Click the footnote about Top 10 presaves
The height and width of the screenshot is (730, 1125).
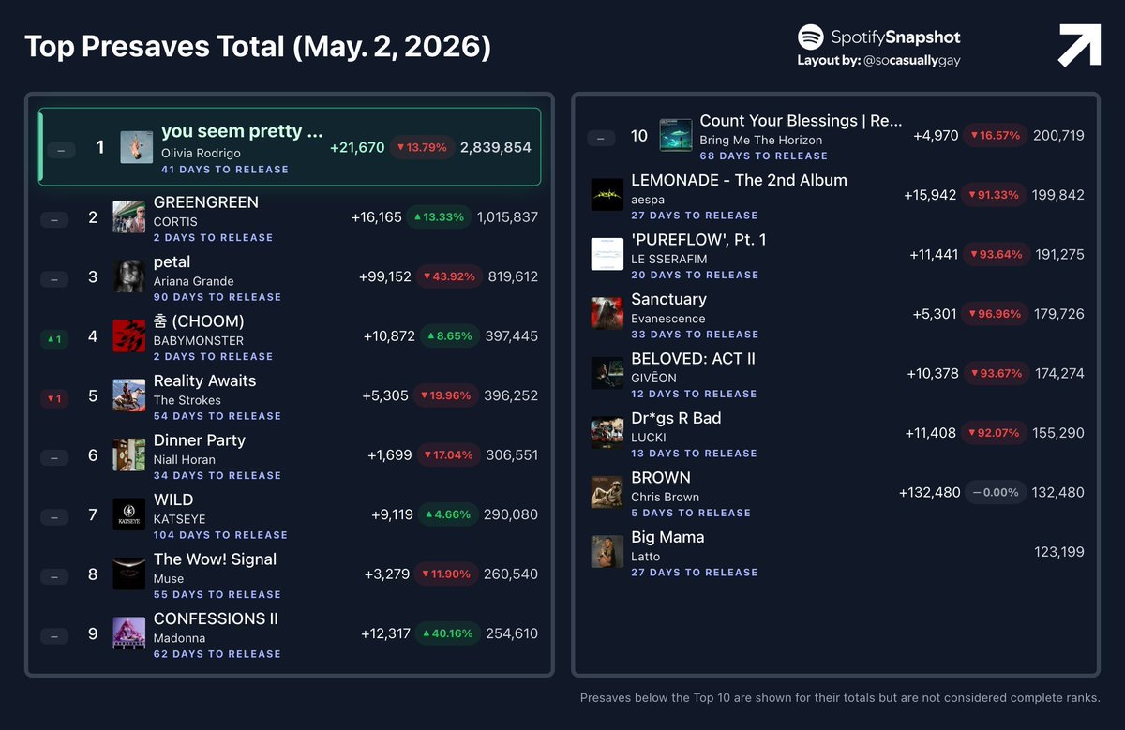coord(840,698)
